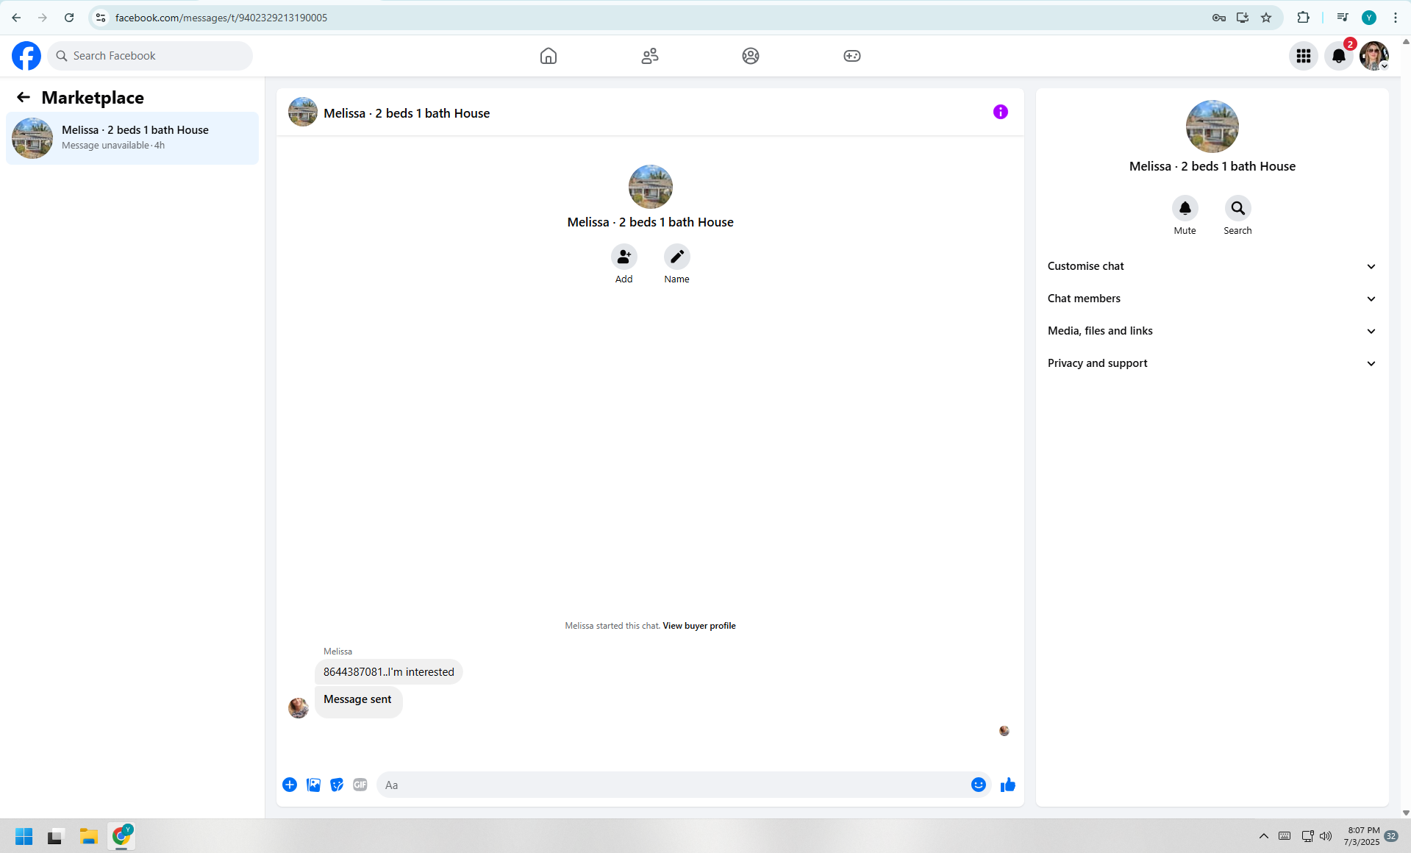Click chat header title Melissa house
Image resolution: width=1411 pixels, height=853 pixels.
pyautogui.click(x=407, y=113)
